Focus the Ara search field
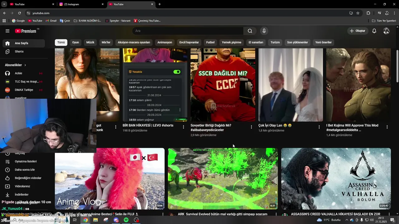Screen dimensions: 399x224 point(188,31)
